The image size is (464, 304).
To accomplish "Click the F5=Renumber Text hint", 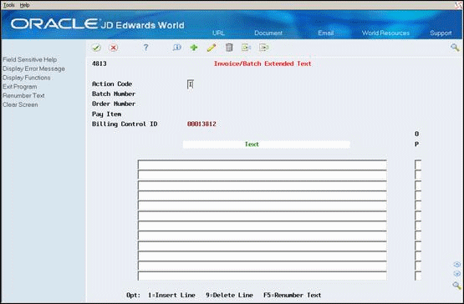I will 293,295.
